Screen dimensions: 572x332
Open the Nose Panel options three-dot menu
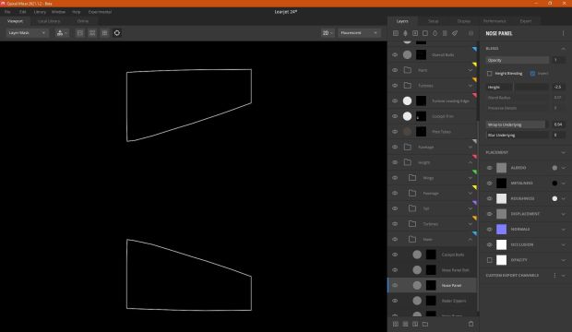[x=564, y=33]
